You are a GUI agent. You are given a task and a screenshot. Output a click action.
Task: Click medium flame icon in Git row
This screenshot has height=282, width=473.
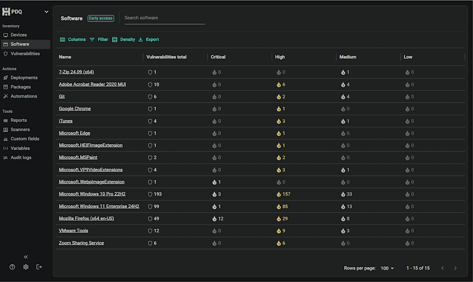click(343, 97)
